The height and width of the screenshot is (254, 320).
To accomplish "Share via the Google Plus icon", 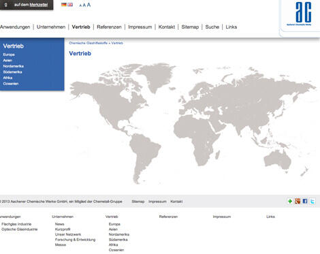I will tap(298, 201).
